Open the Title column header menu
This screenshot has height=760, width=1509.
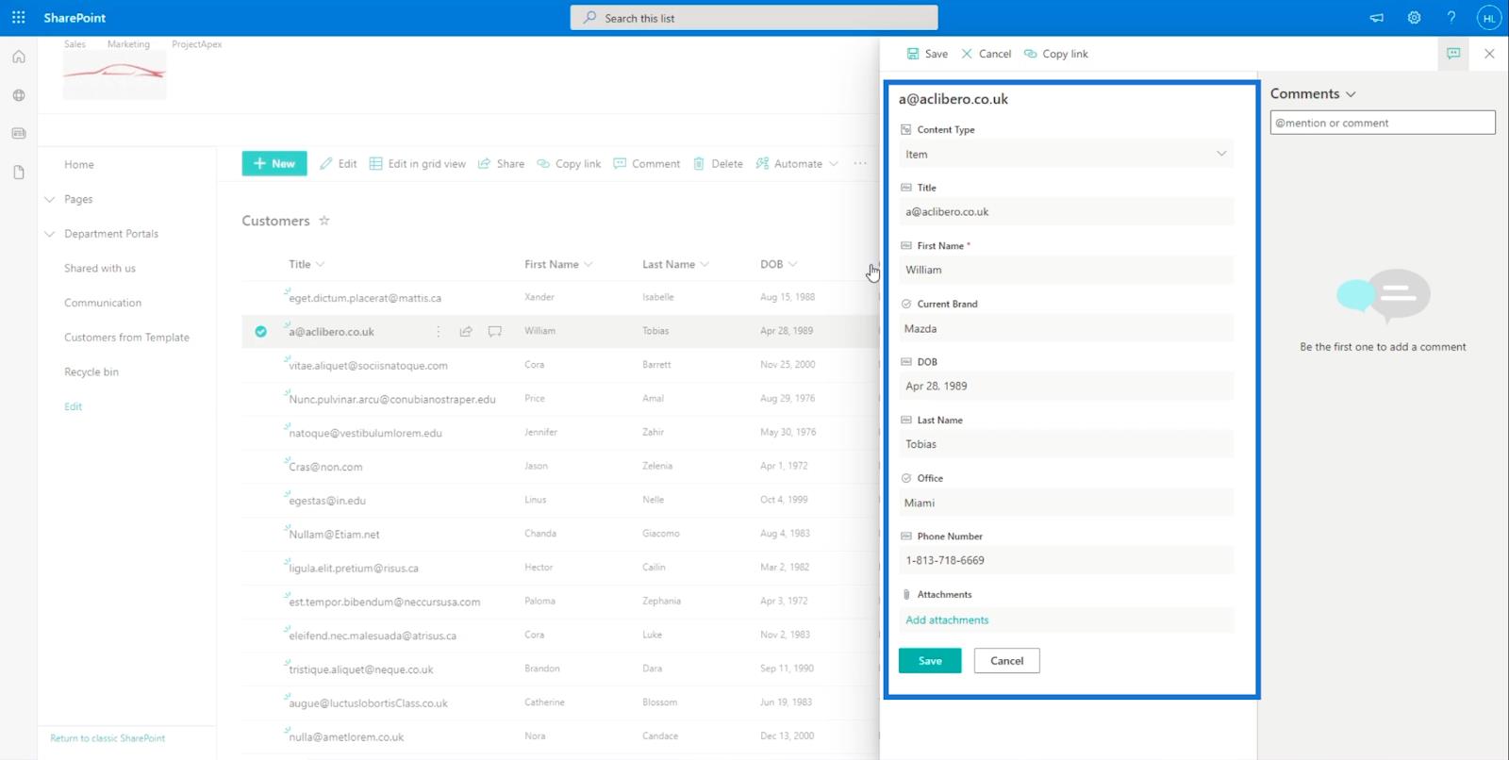point(307,264)
